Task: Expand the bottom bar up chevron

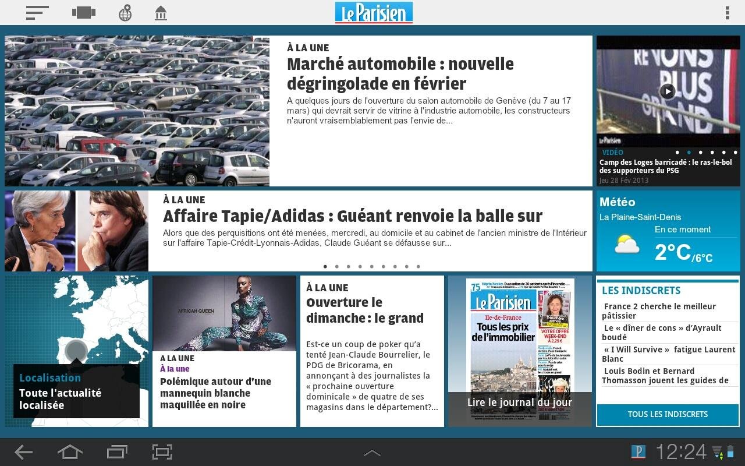Action: (x=372, y=453)
